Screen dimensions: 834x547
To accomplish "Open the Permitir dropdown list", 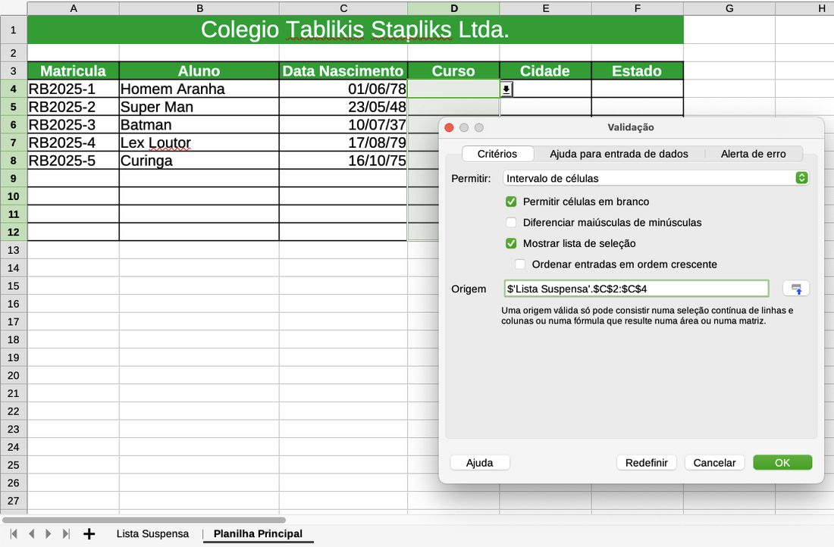I will point(656,178).
